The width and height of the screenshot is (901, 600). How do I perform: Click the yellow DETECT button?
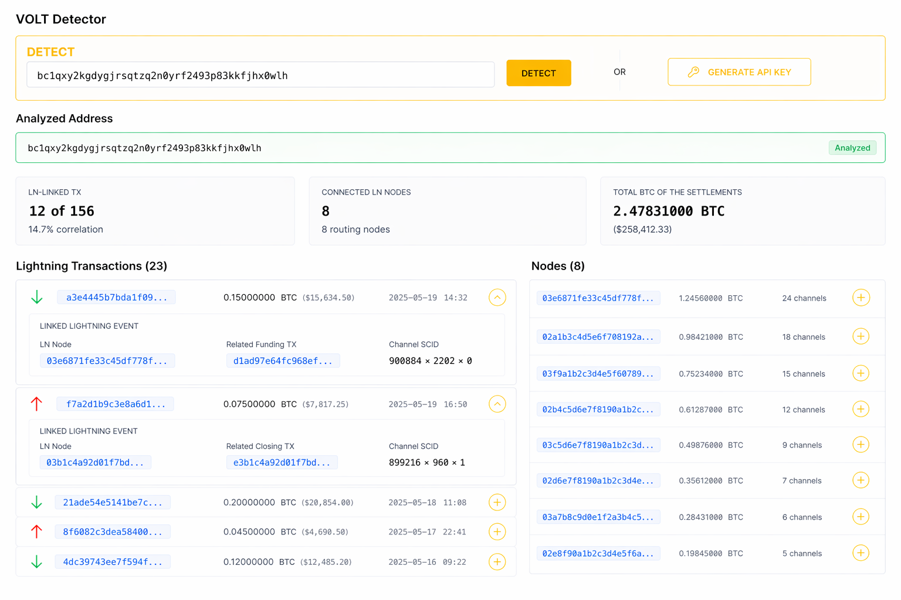[538, 73]
